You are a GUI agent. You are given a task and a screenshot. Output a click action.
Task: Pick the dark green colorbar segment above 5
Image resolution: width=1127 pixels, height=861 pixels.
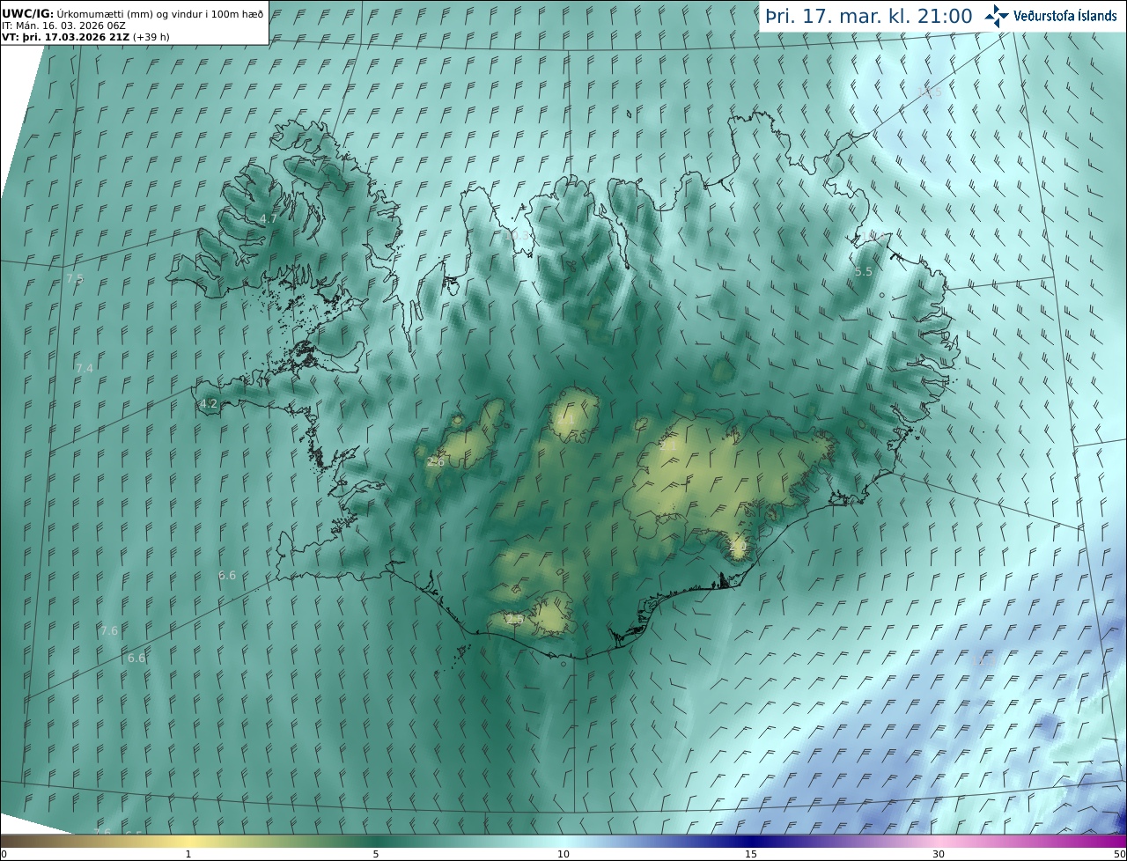point(376,841)
